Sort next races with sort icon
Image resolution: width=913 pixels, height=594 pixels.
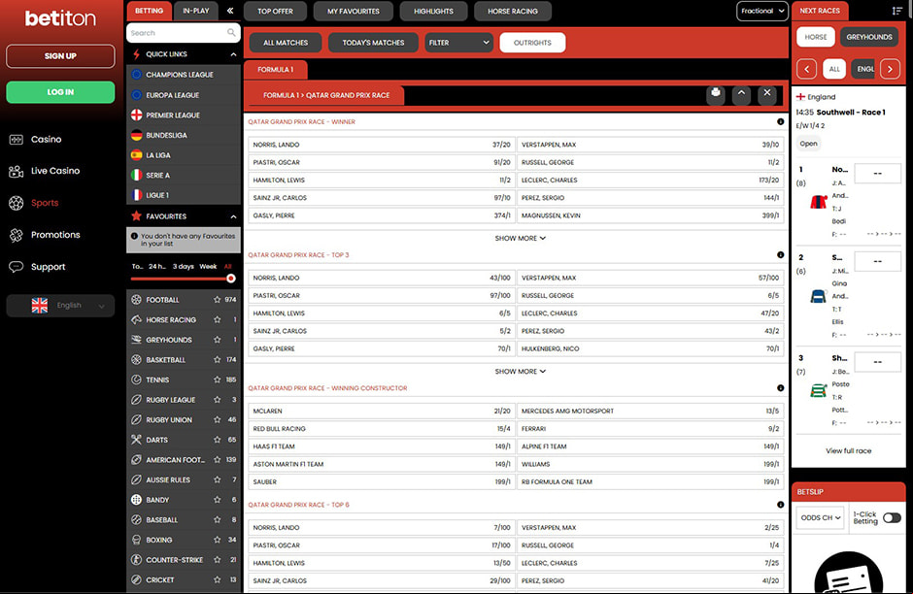pyautogui.click(x=896, y=11)
